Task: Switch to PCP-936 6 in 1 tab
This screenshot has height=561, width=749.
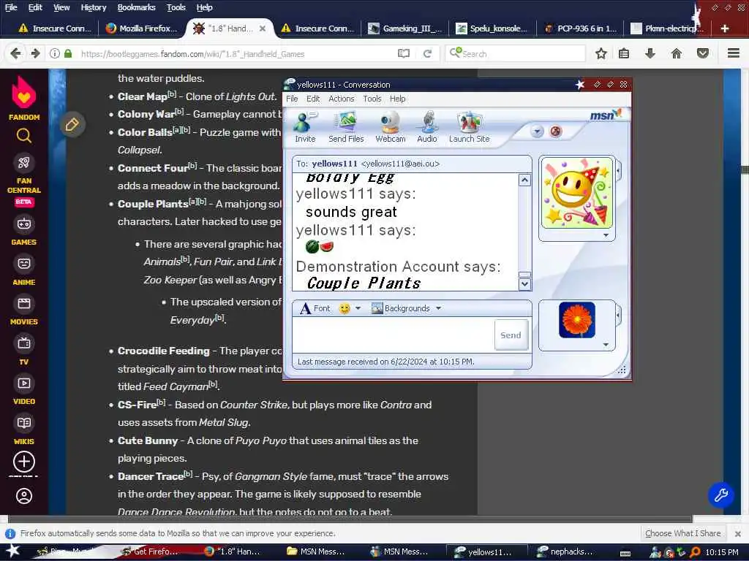Action: (579, 28)
